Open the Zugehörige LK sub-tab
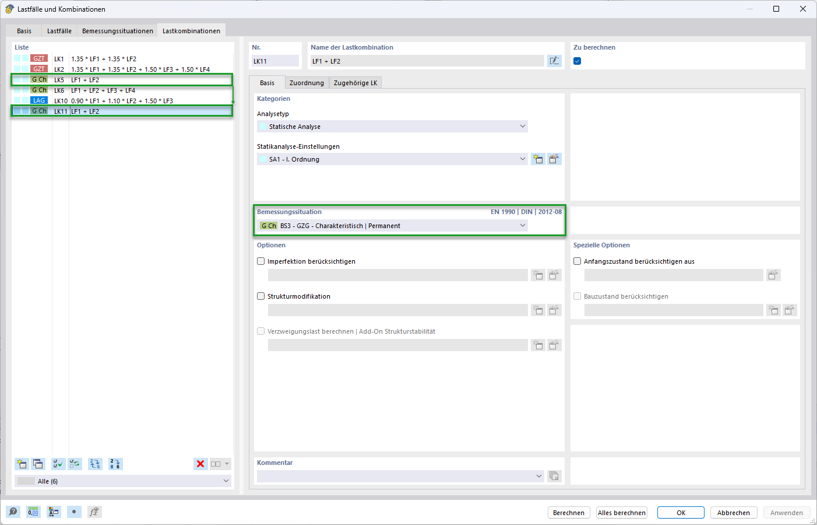Viewport: 817px width, 525px height. pos(355,83)
